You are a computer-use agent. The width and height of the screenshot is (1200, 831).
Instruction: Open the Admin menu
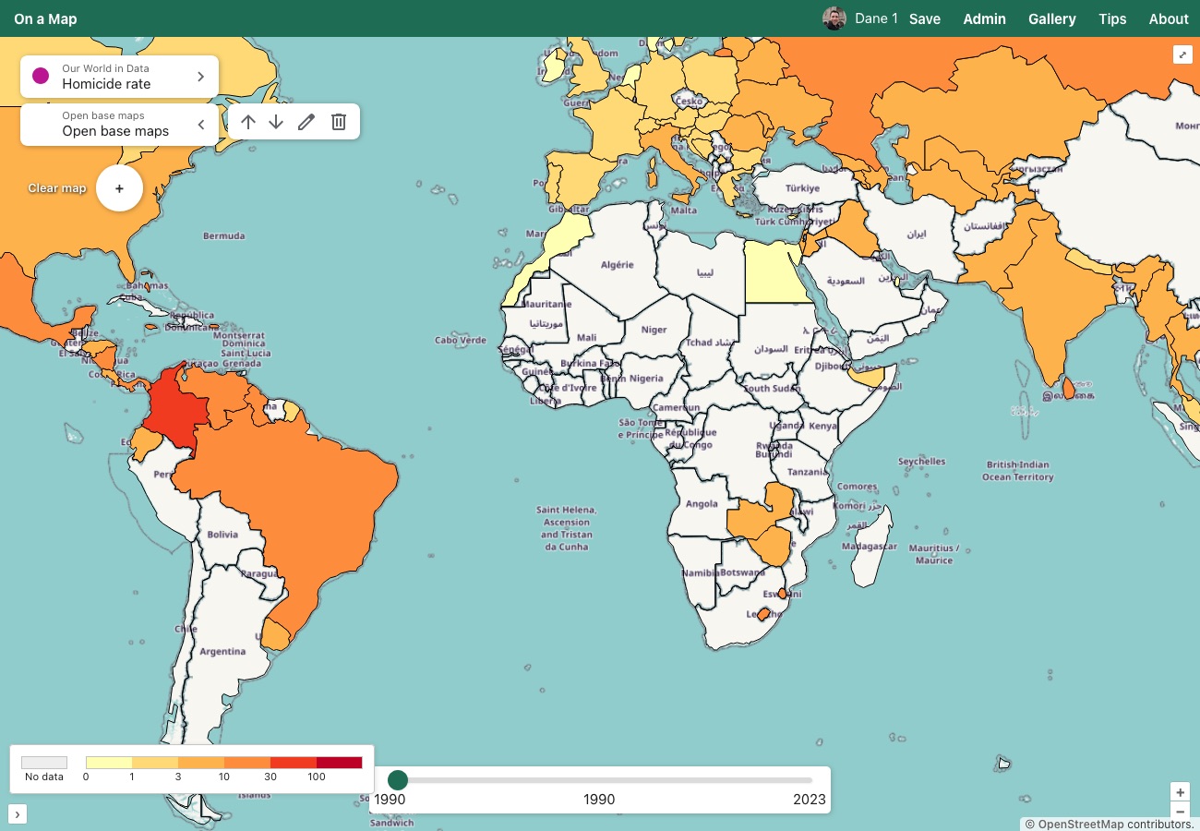pyautogui.click(x=984, y=18)
